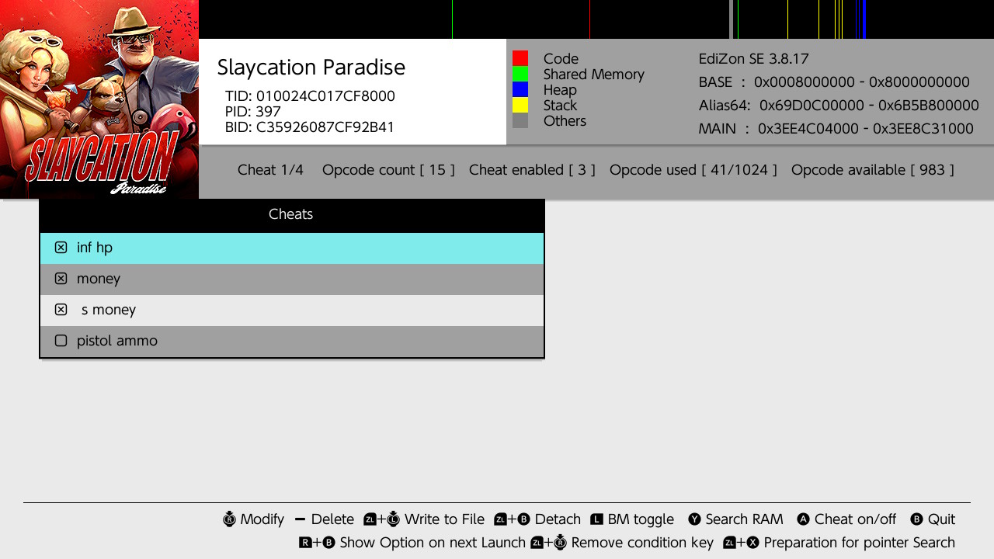Click the Heap legend label
This screenshot has width=994, height=559.
click(560, 90)
